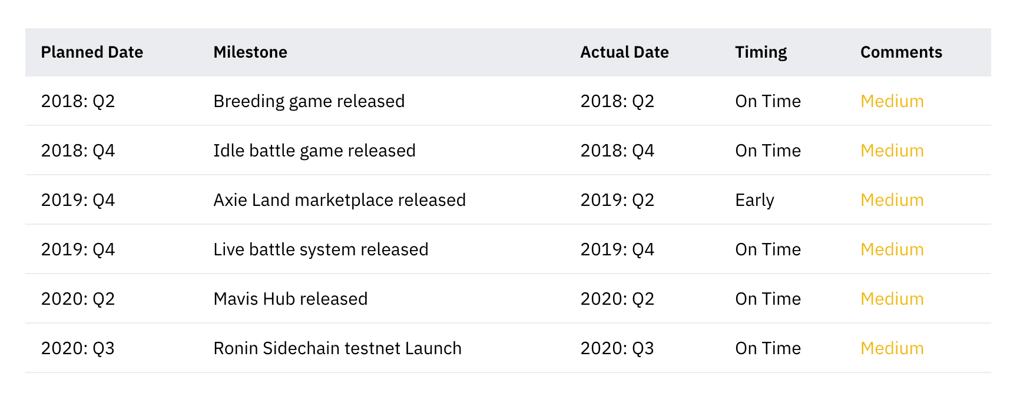This screenshot has width=1020, height=393.
Task: Select the Mavis Hub released milestone
Action: point(290,299)
